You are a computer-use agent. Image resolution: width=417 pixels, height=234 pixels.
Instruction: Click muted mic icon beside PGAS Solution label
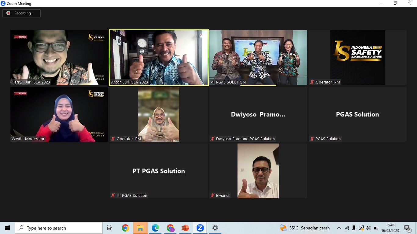tap(312, 139)
